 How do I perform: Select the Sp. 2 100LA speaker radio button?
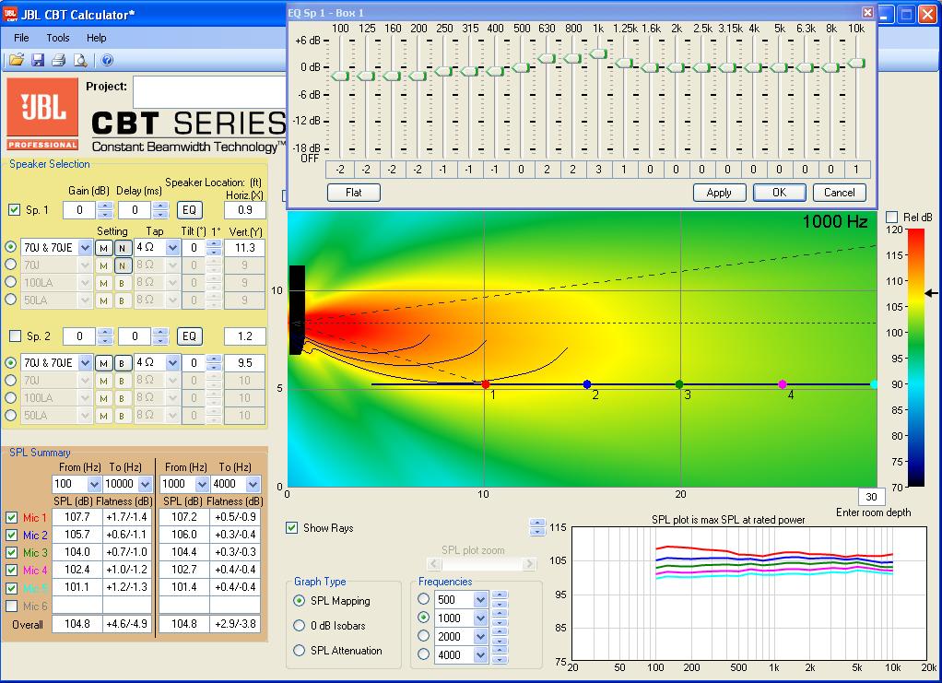pos(11,397)
